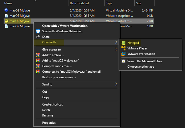Image resolution: width=185 pixels, height=128 pixels.
Task: Expand the Send to submenu arrow
Action: (116, 84)
